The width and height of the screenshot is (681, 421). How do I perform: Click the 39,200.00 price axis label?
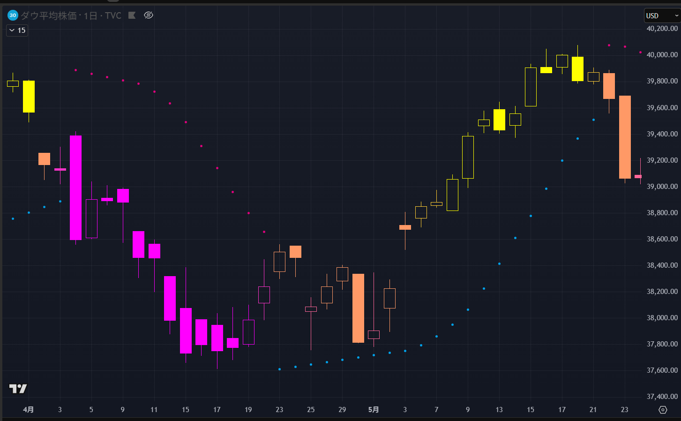662,160
